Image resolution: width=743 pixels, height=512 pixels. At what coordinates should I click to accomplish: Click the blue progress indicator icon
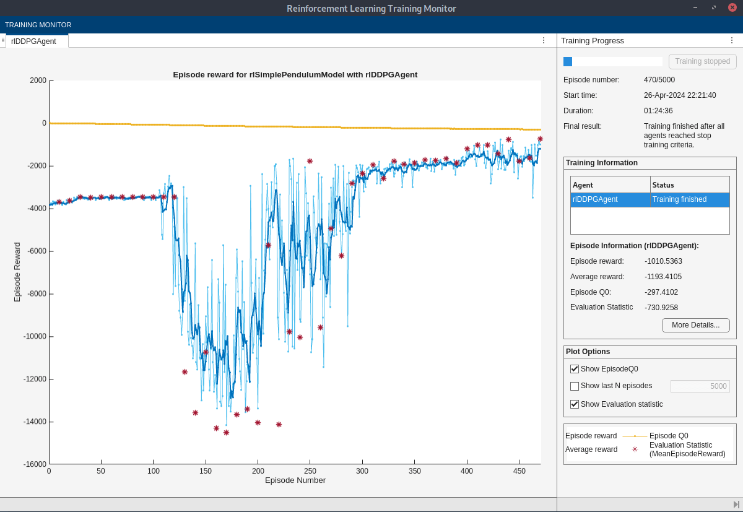(x=567, y=61)
